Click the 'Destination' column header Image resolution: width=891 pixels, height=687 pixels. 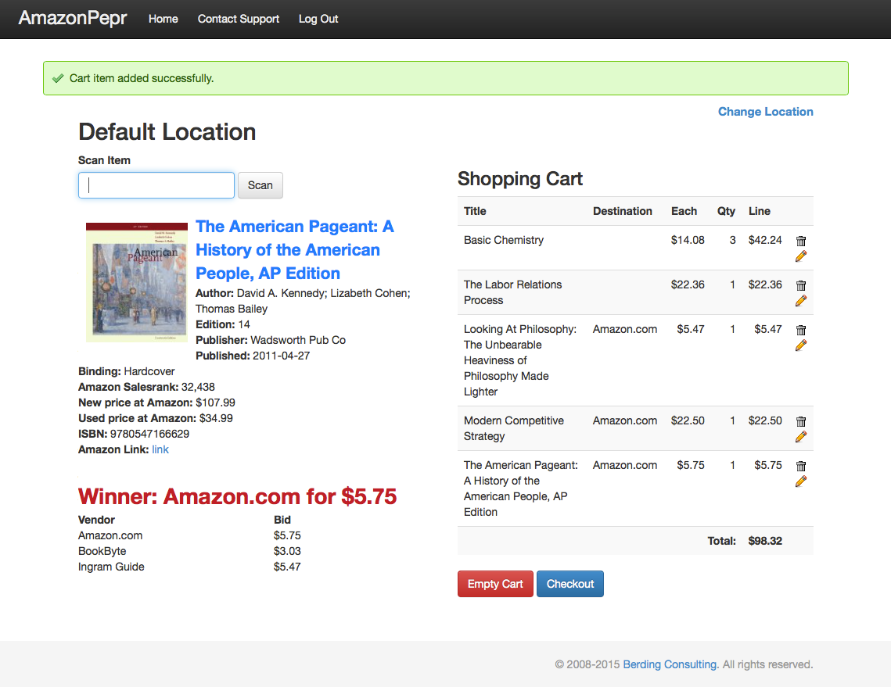(x=622, y=211)
